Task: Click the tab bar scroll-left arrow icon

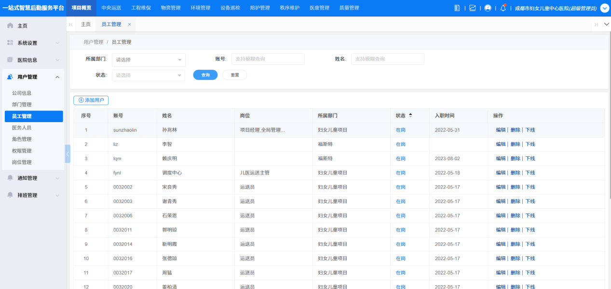Action: [x=71, y=25]
